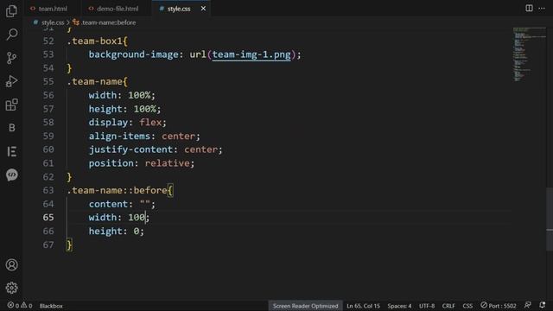Click position: relative value
This screenshot has height=311, width=553.
[x=167, y=163]
